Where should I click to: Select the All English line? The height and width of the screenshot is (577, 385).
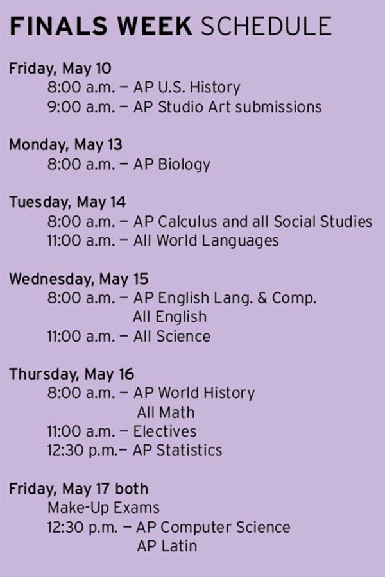coord(169,317)
